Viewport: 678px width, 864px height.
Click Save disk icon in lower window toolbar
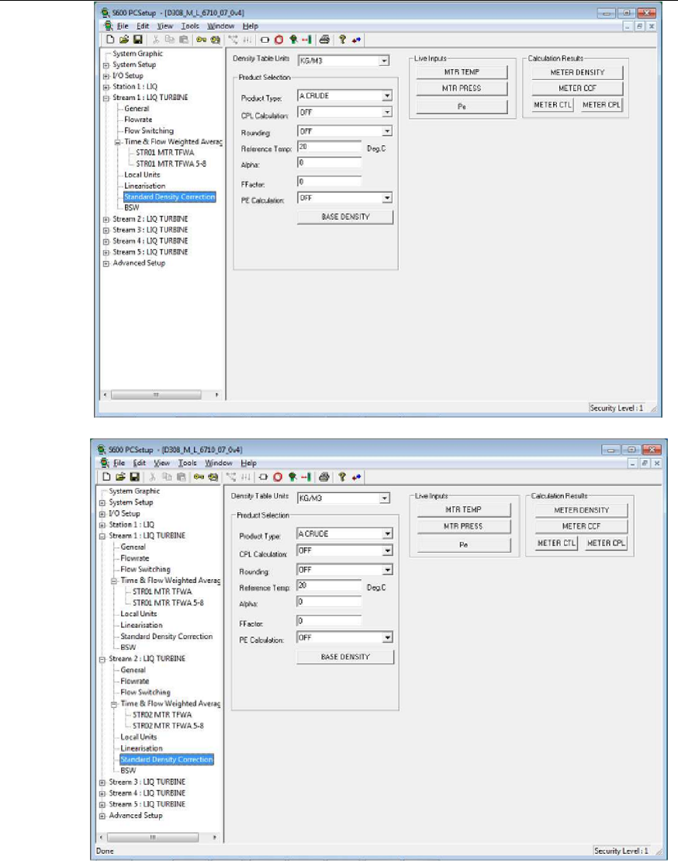(x=134, y=477)
